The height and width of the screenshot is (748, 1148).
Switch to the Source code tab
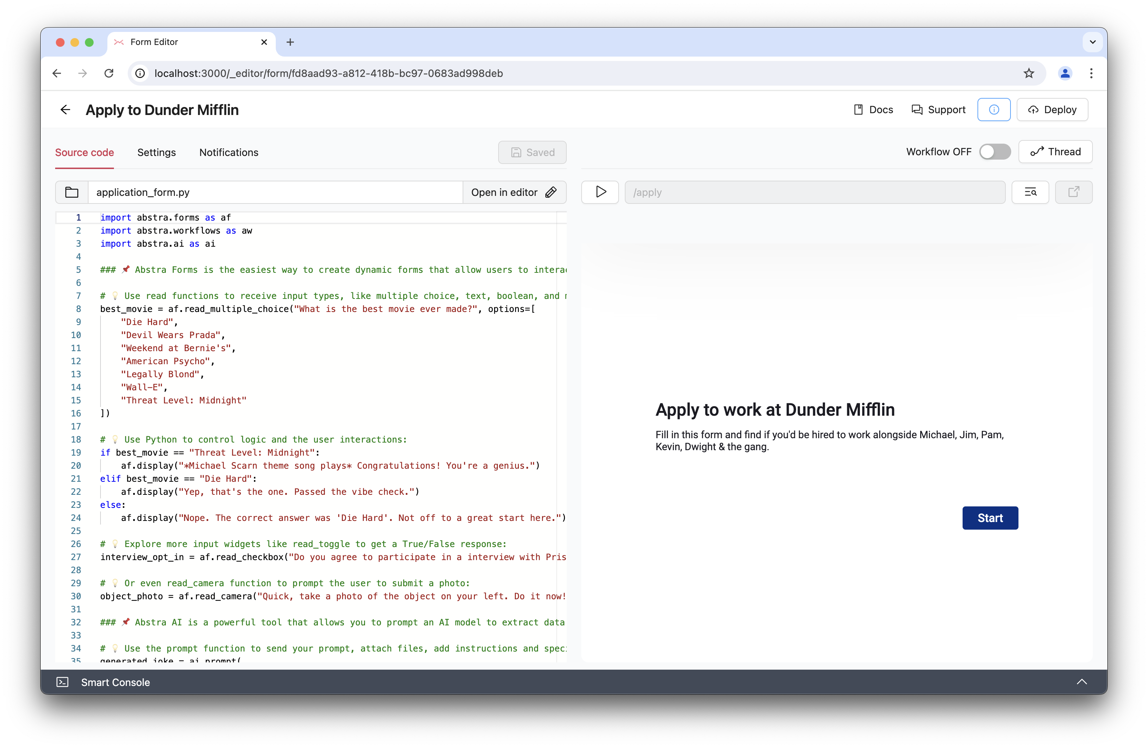85,152
